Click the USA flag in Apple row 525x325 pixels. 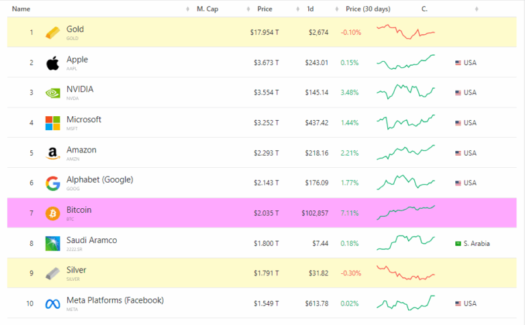[458, 62]
